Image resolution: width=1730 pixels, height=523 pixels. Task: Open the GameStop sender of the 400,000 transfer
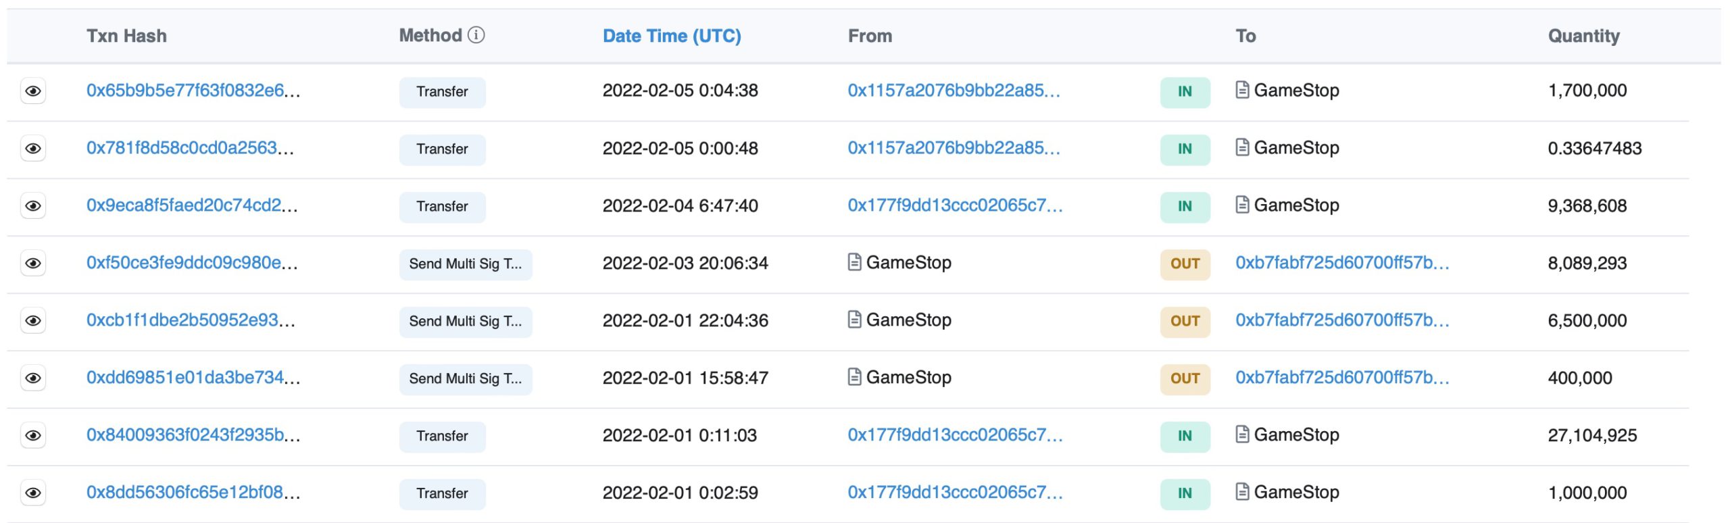click(908, 378)
